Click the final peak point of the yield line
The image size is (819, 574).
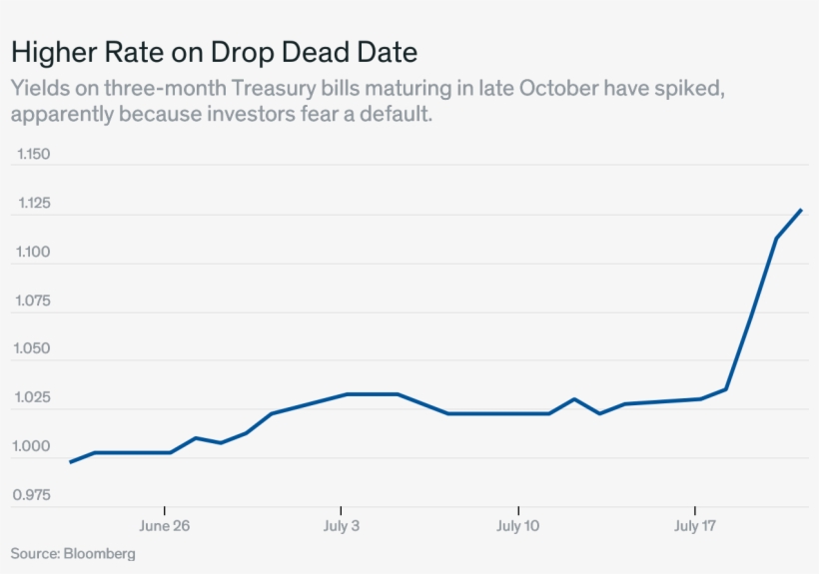click(x=801, y=210)
